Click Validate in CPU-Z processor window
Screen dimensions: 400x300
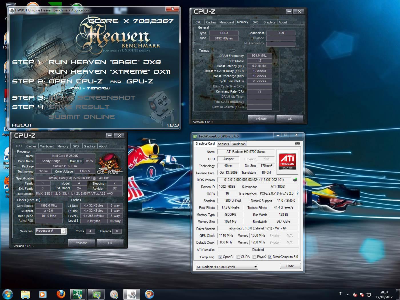81,243
